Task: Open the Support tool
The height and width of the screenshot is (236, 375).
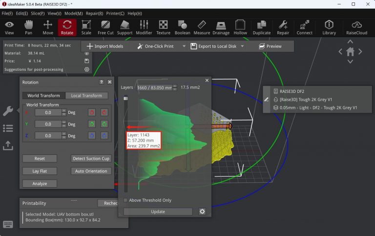Action: click(125, 28)
